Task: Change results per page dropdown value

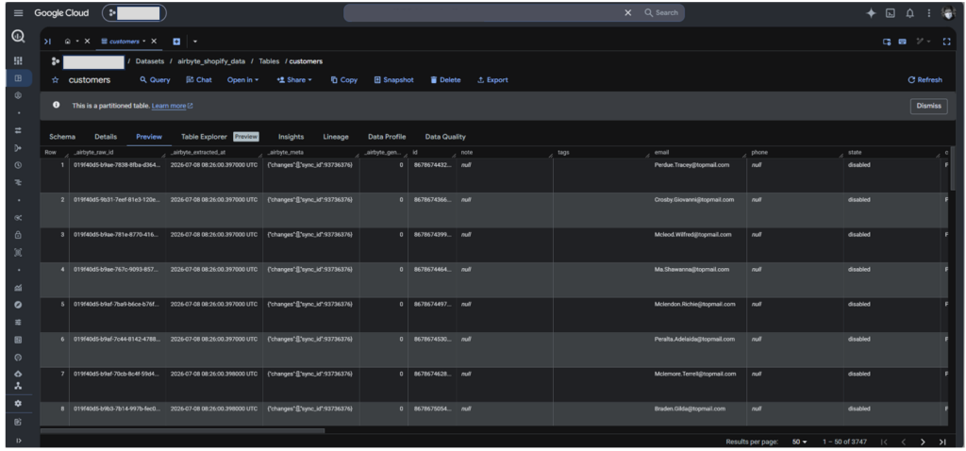Action: [800, 442]
